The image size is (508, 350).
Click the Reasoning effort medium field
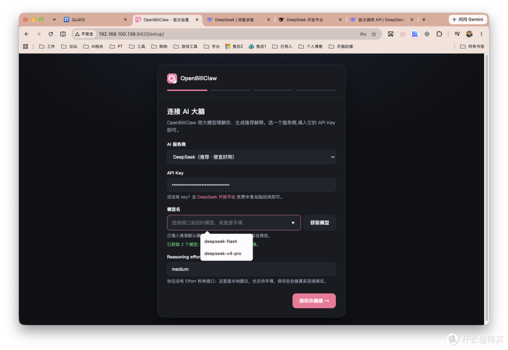pyautogui.click(x=251, y=269)
